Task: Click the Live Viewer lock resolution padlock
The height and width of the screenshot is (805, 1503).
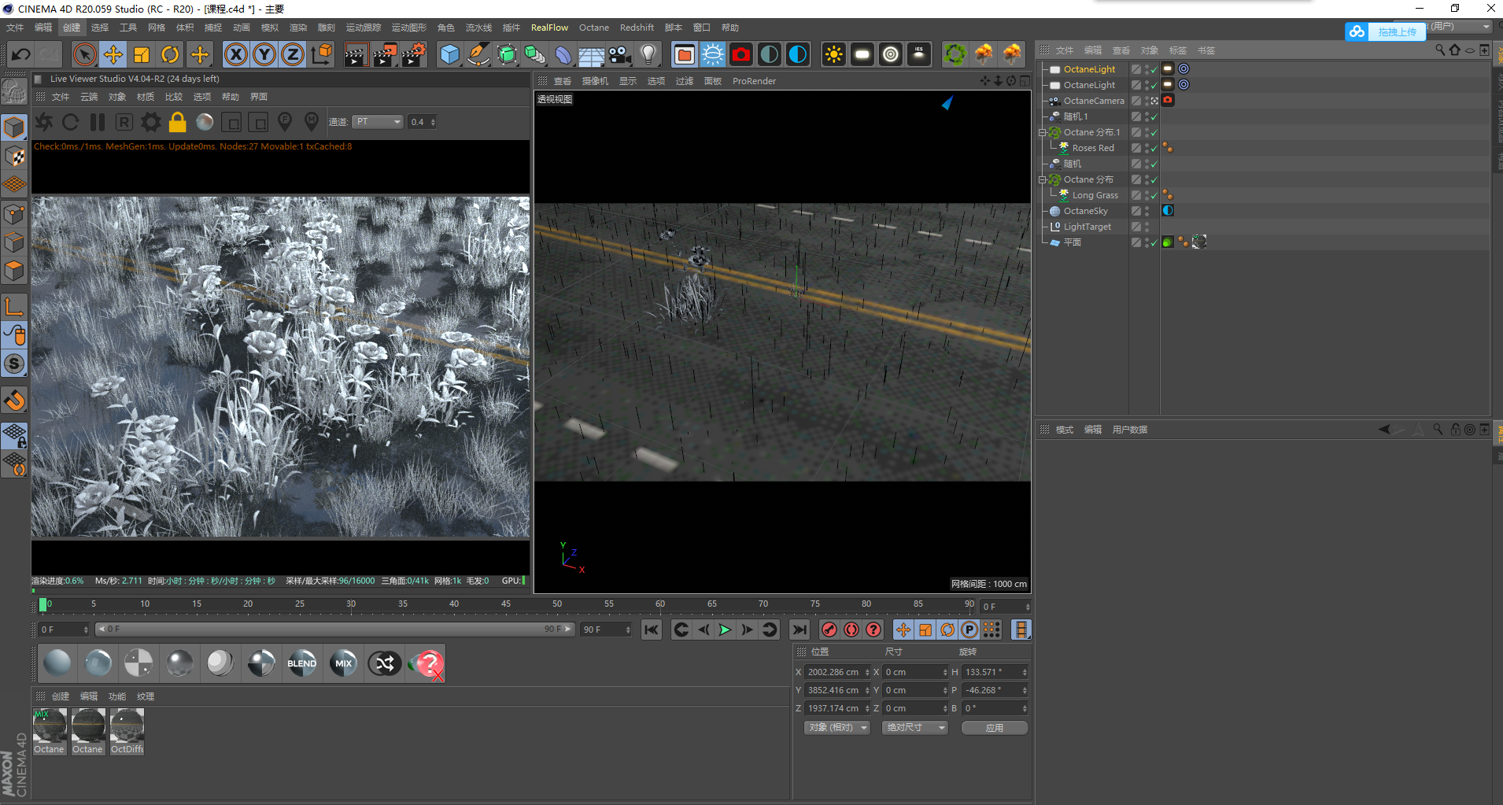Action: click(178, 122)
